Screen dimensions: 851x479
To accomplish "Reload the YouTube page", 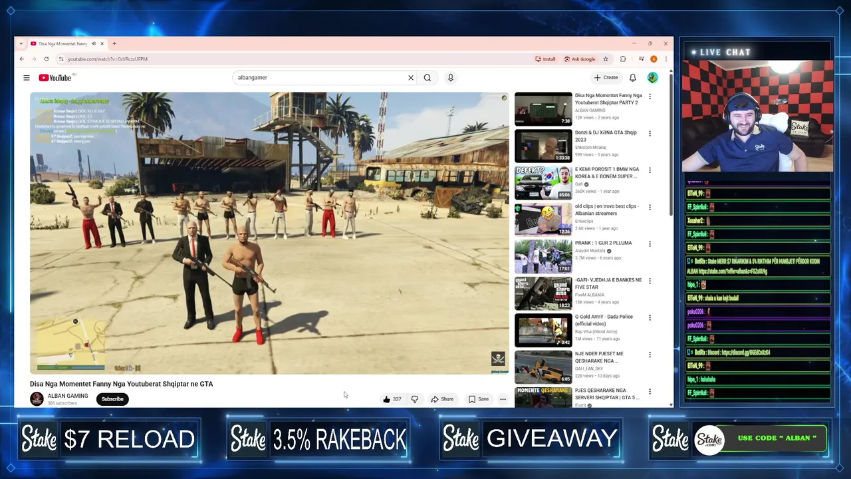I will [46, 59].
